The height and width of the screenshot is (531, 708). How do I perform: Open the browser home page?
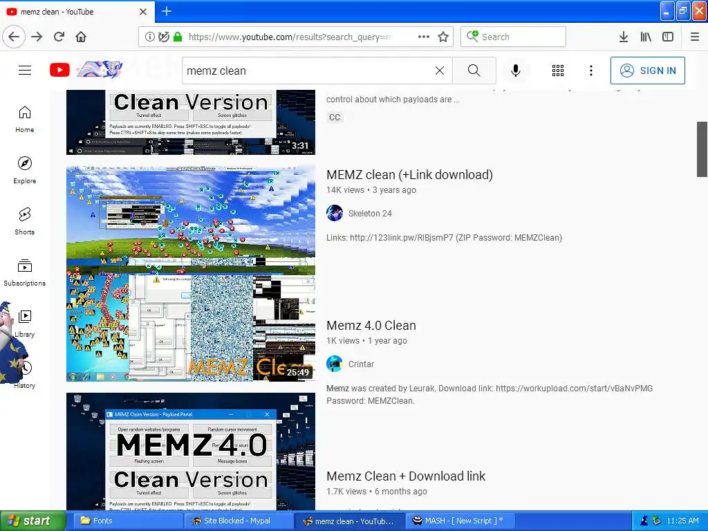coord(81,37)
